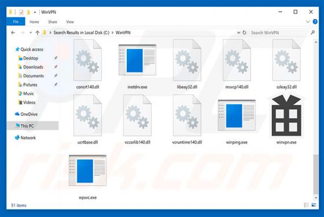Click the winvpn.exe file name label

click(286, 142)
